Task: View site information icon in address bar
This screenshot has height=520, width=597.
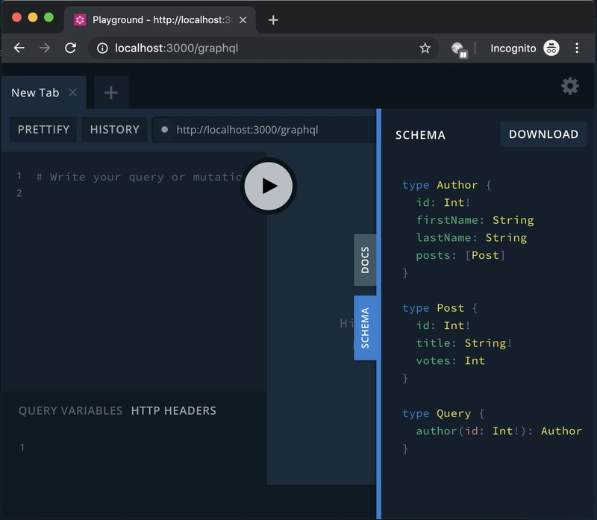Action: [x=102, y=48]
